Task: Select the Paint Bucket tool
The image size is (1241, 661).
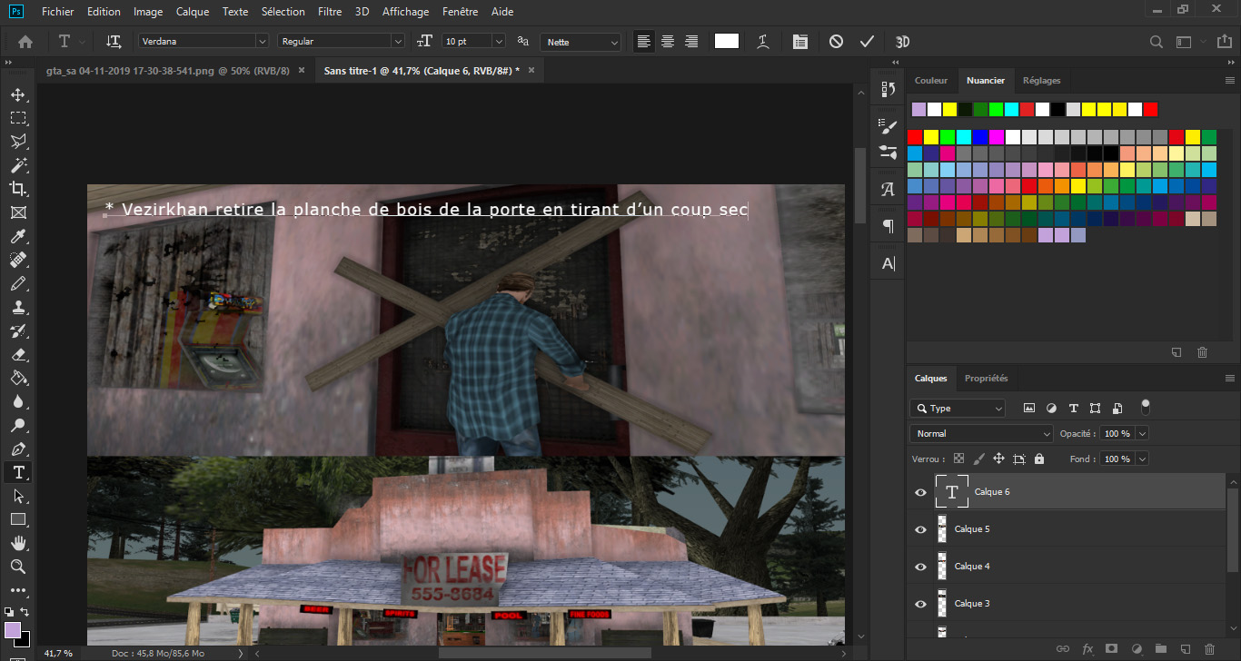Action: pos(17,378)
